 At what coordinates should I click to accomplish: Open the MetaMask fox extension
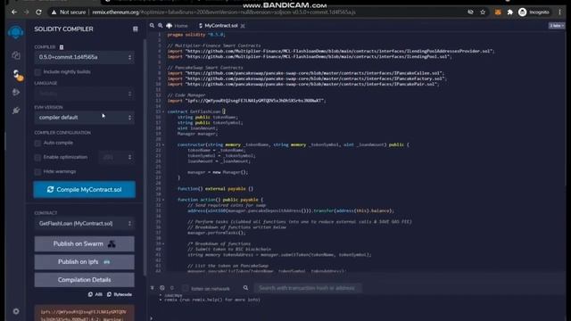498,12
